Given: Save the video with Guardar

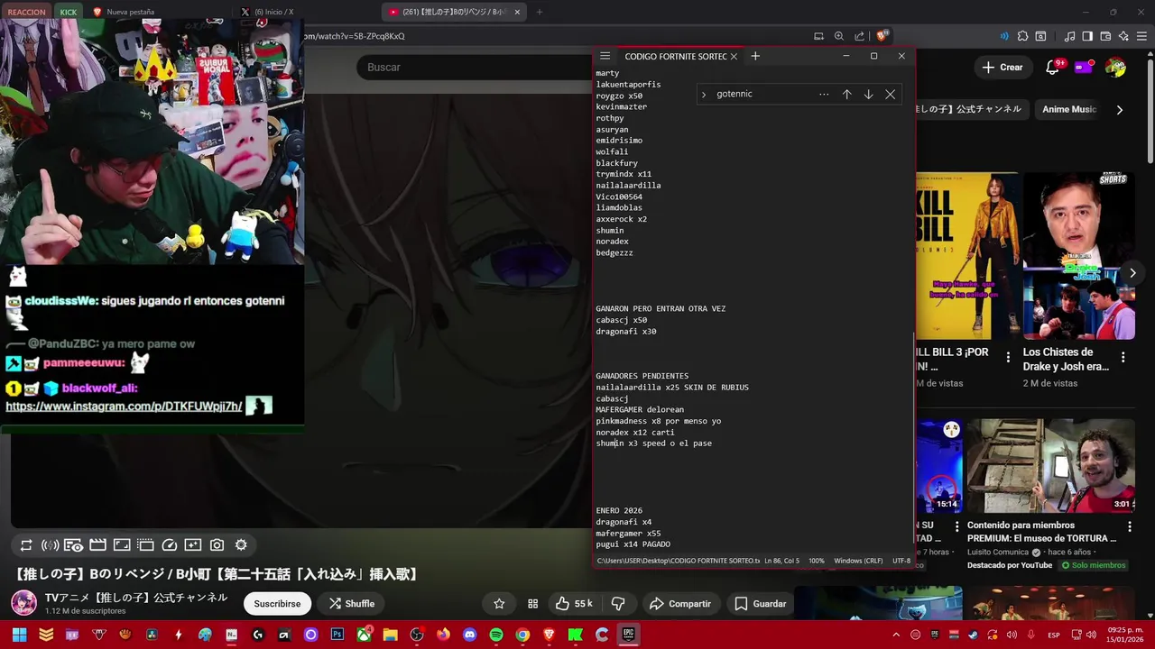Looking at the screenshot, I should click(x=760, y=604).
